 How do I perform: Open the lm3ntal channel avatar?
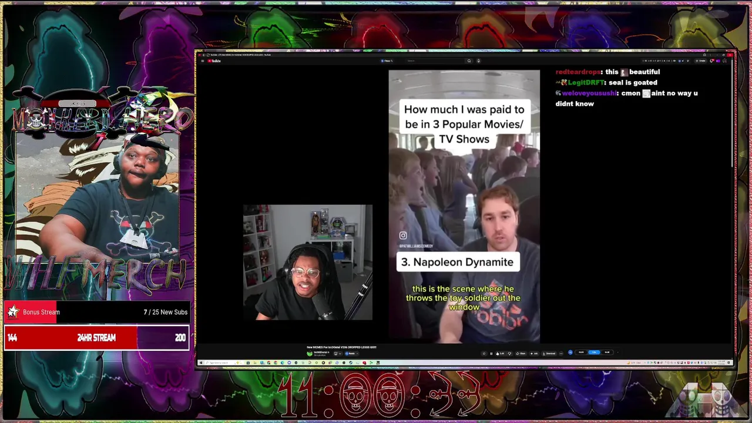coord(310,353)
